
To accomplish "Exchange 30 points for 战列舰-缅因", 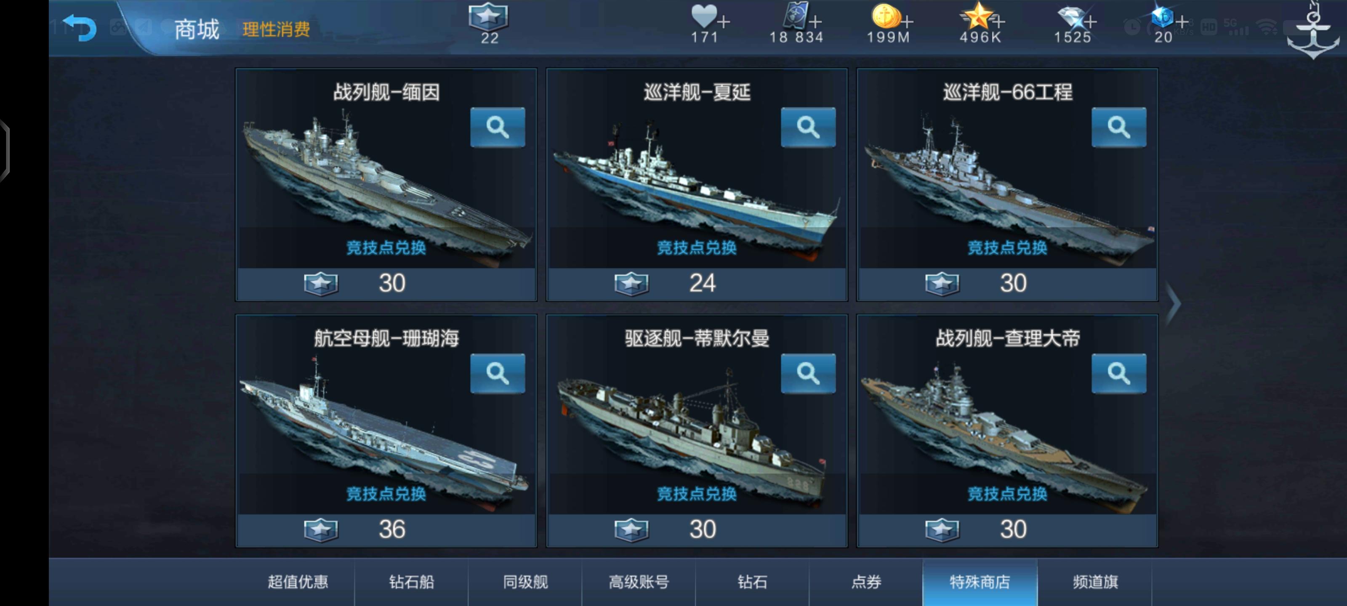I will [x=386, y=284].
